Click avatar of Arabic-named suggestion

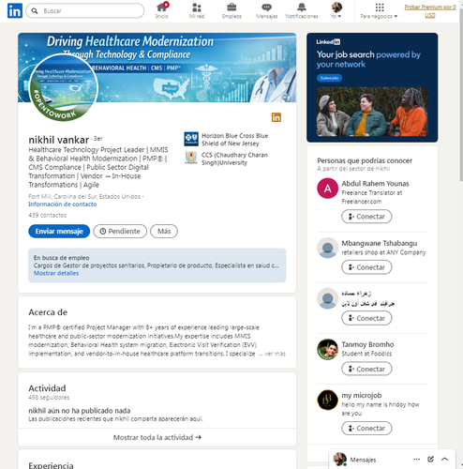[x=327, y=298]
